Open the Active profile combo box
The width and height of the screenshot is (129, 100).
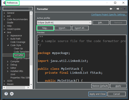[64, 23]
